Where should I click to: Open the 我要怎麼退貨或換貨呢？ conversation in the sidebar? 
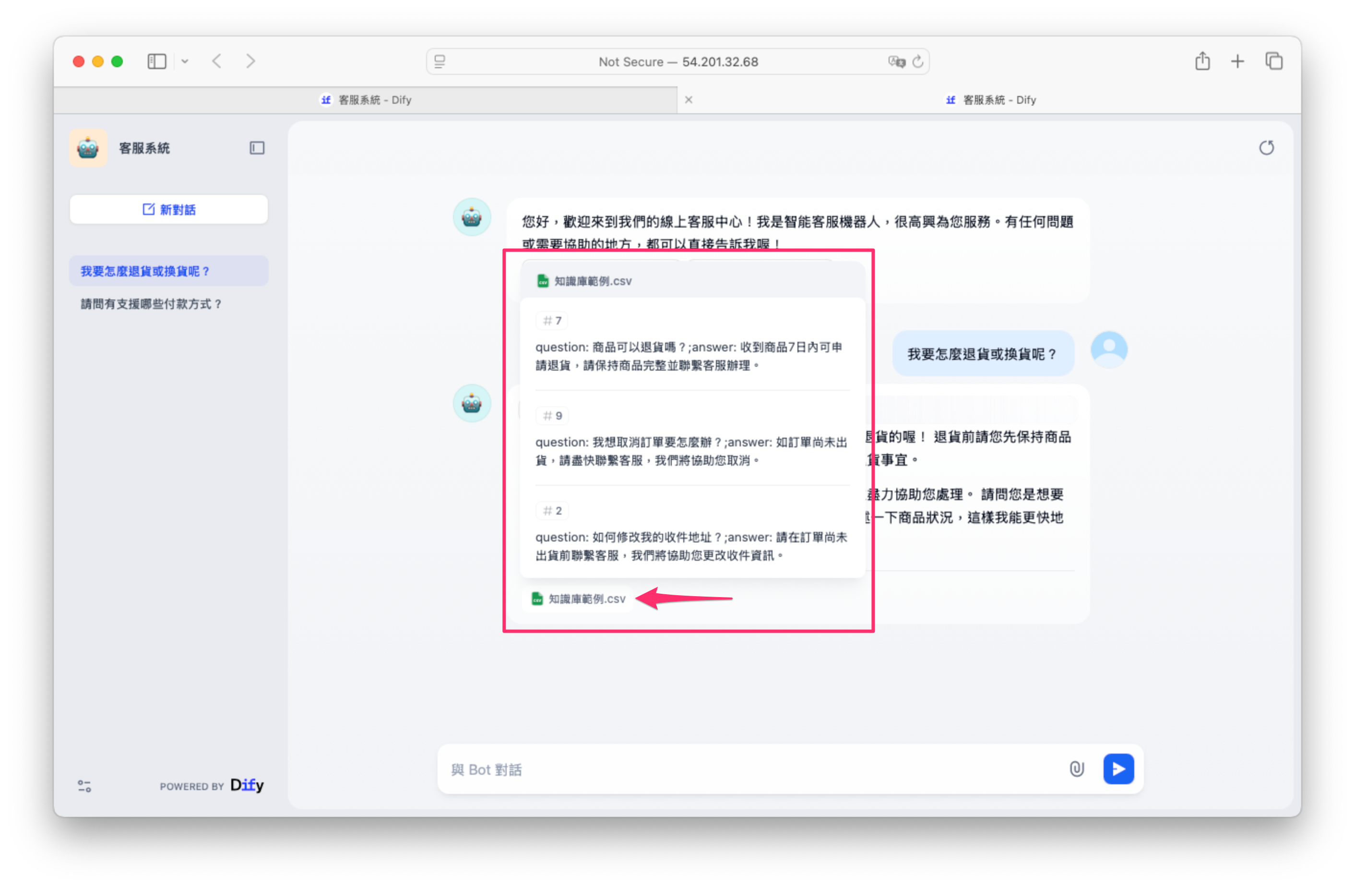[x=145, y=271]
